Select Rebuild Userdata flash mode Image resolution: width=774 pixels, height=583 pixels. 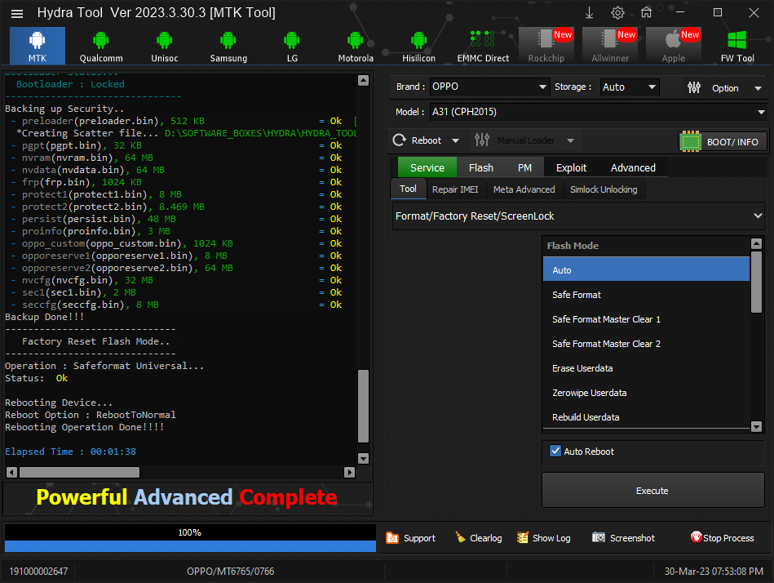(646, 417)
